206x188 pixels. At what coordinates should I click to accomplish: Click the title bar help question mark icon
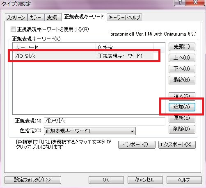(180, 2)
